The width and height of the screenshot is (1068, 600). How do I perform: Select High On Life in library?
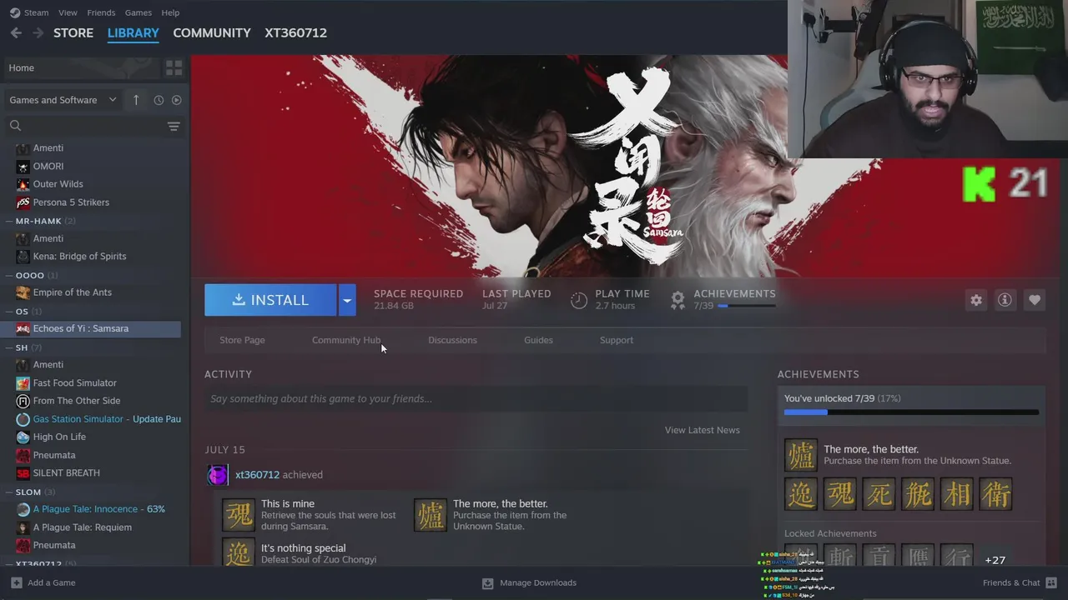tap(59, 437)
